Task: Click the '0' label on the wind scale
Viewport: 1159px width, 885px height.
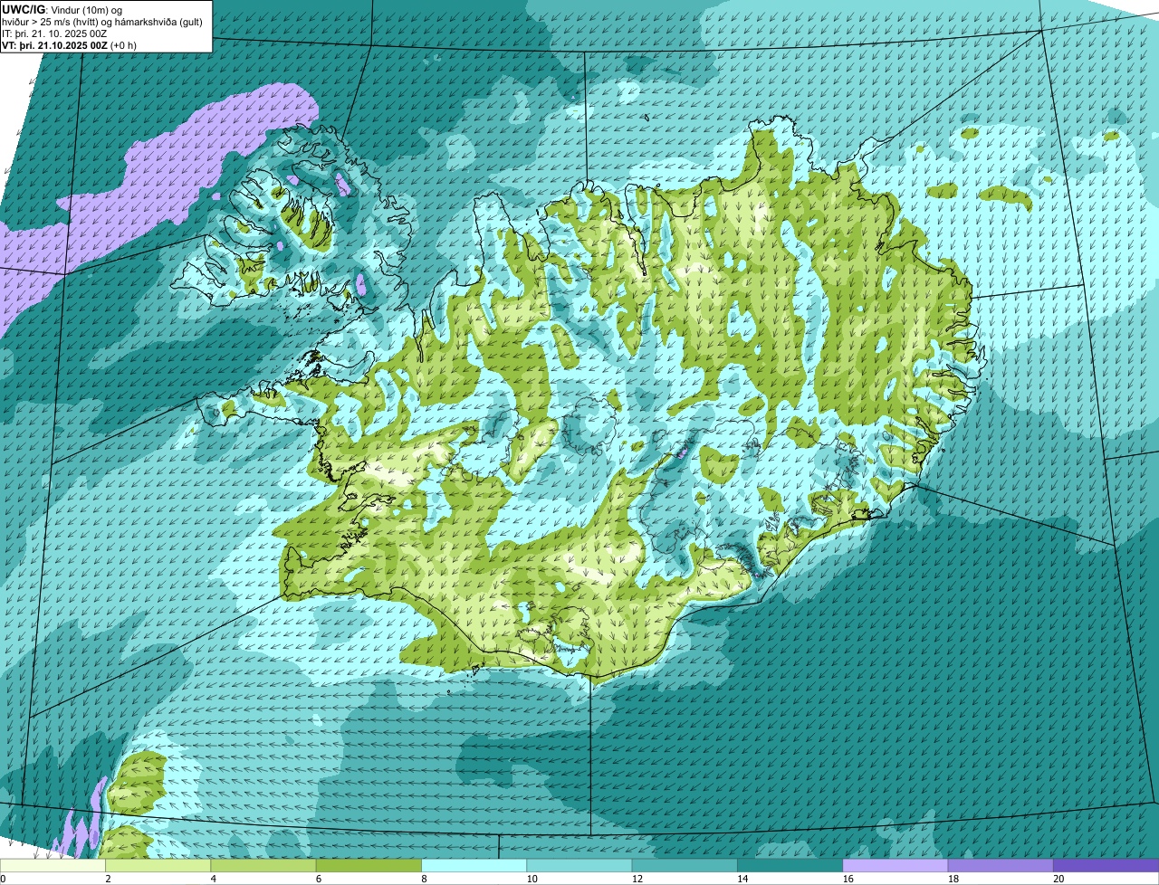Action: click(3, 879)
